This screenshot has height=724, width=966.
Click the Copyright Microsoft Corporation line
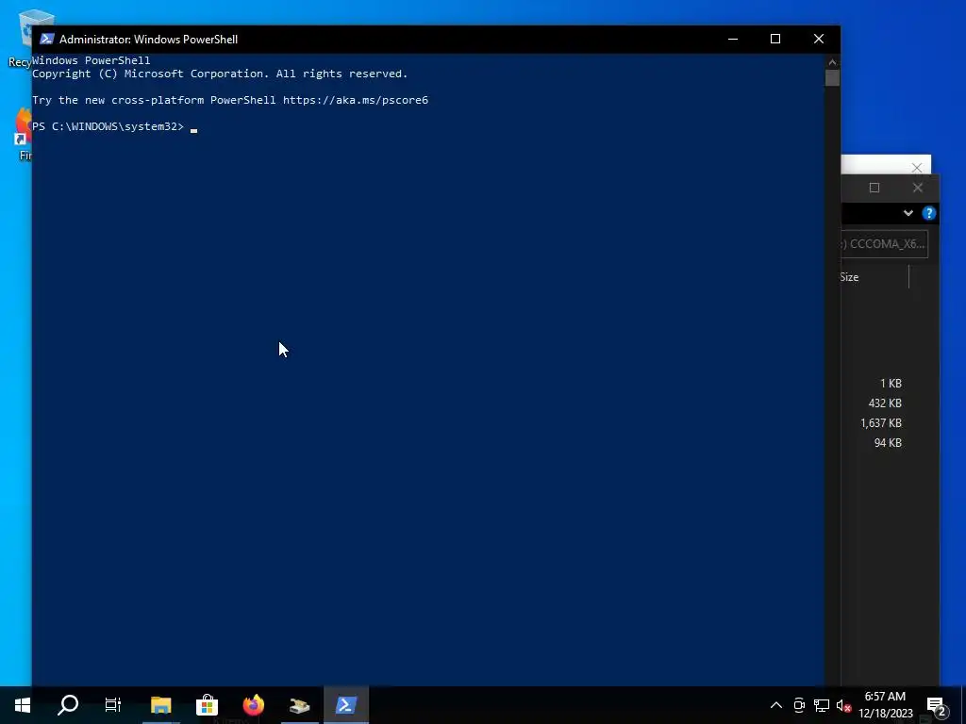tap(220, 74)
